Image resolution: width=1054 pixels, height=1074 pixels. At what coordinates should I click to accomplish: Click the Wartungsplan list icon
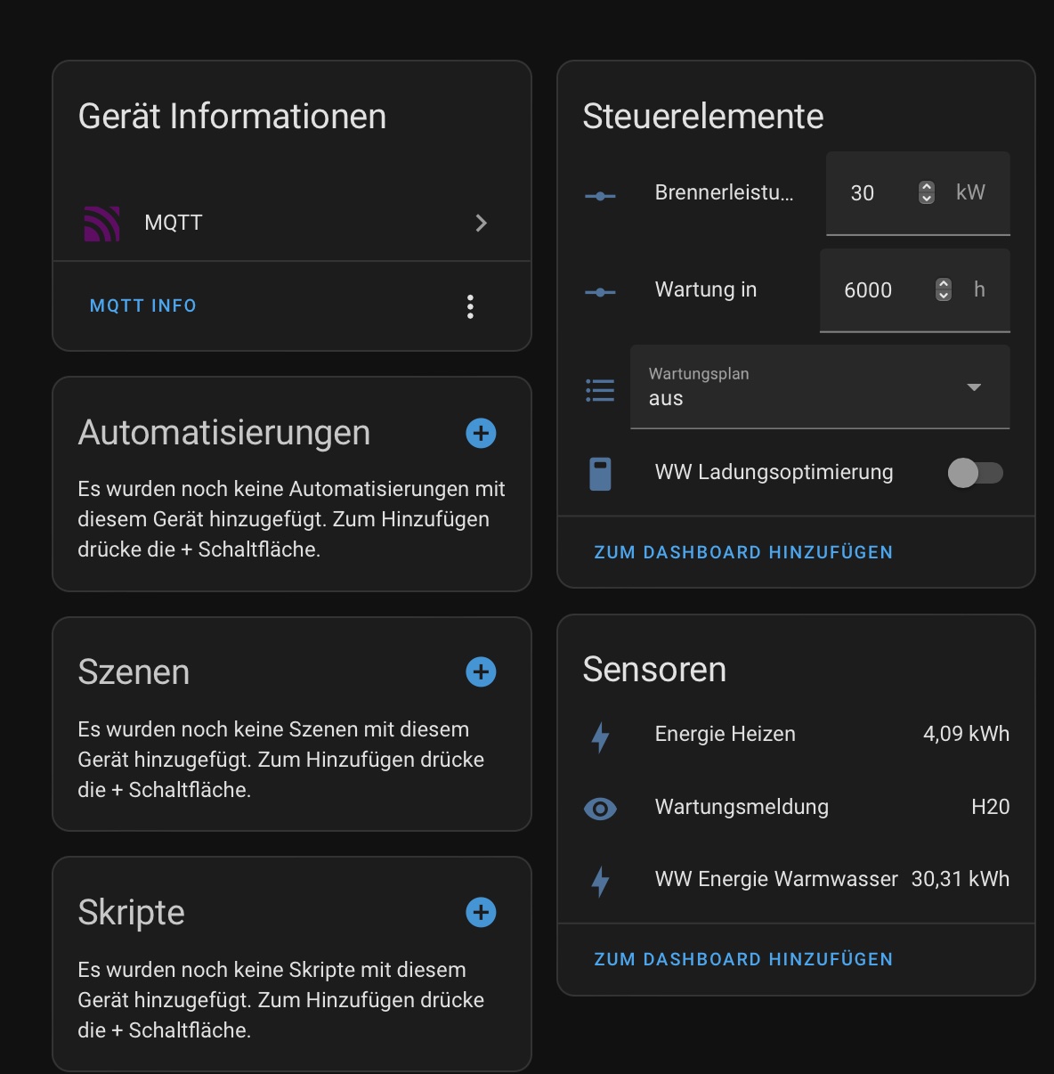tap(600, 388)
